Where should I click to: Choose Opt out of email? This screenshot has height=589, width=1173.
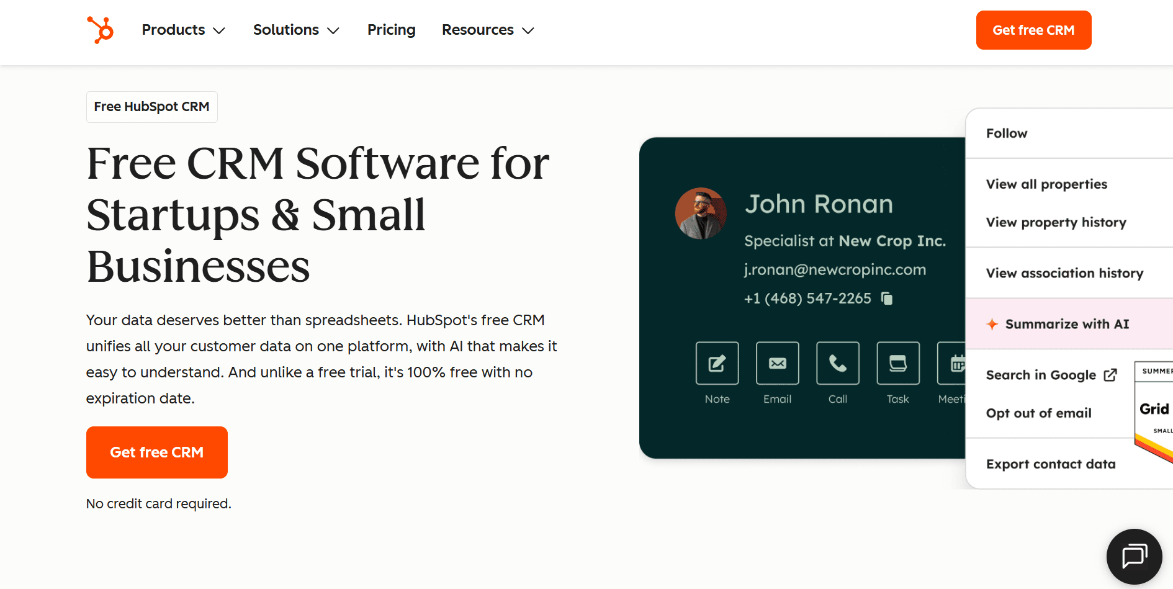pyautogui.click(x=1038, y=413)
